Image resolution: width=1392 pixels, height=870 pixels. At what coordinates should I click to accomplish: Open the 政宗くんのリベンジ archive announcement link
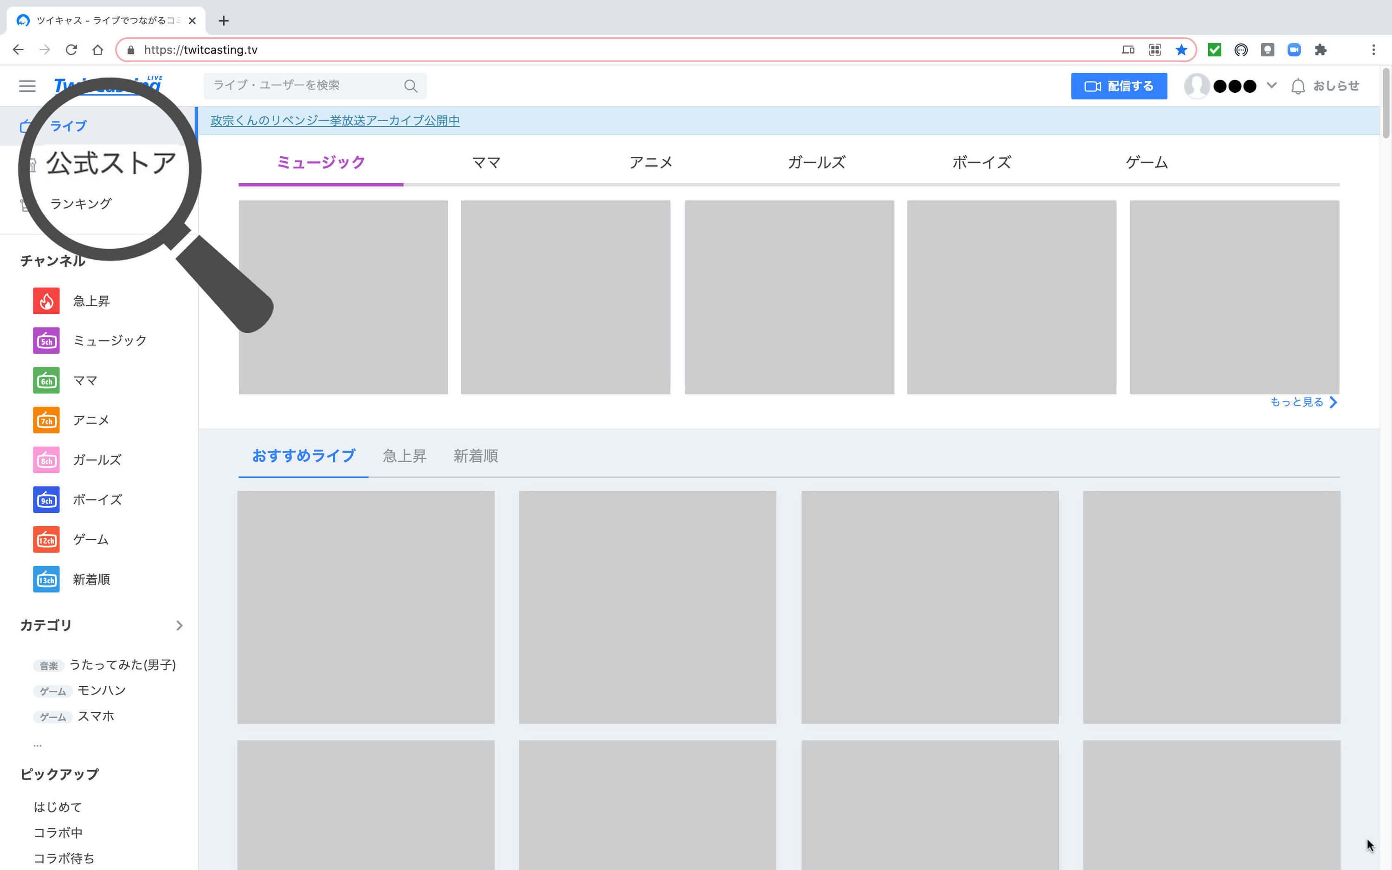click(335, 121)
